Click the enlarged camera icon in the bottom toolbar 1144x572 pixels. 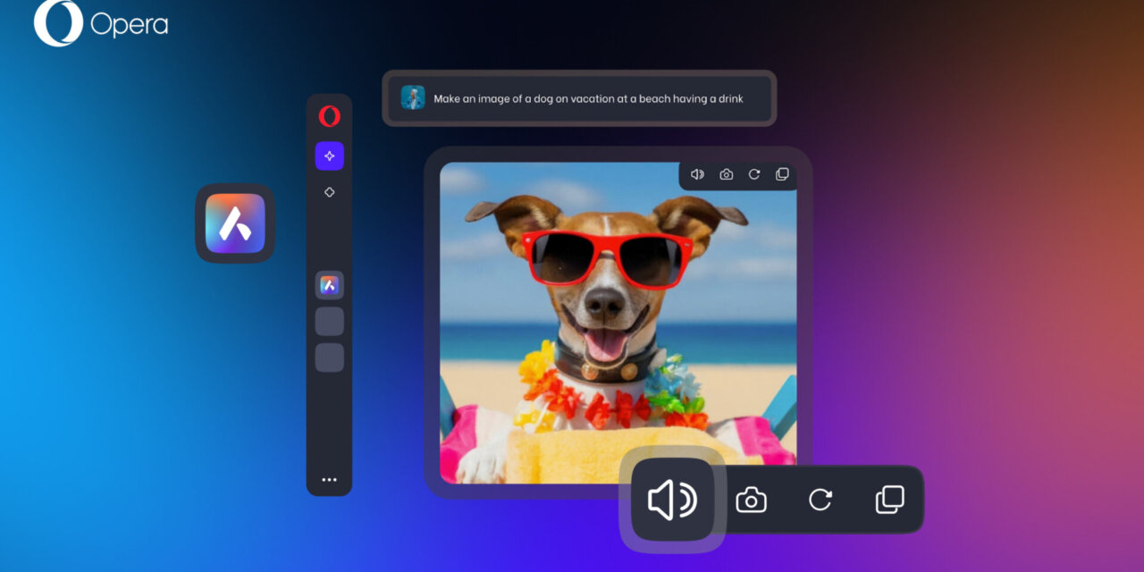pyautogui.click(x=751, y=500)
